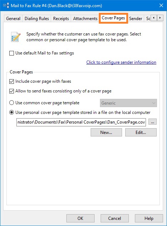Viewport: 167px width, 226px height.
Task: Close the Mail to Fax Rule dialog
Action: pos(161,5)
